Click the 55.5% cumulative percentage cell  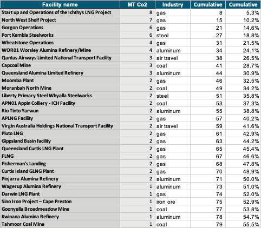coord(243,224)
